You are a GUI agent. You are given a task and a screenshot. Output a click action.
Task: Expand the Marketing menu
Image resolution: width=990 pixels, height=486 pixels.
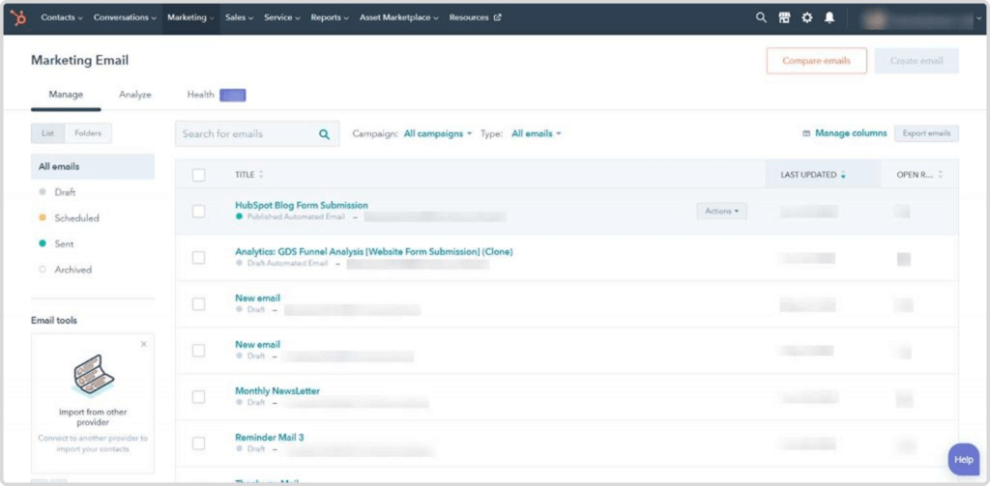tap(190, 17)
